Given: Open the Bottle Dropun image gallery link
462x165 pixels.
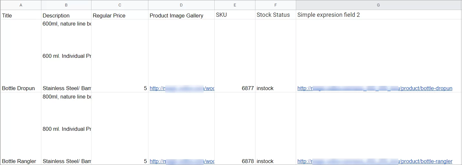Looking at the screenshot, I should click(182, 88).
